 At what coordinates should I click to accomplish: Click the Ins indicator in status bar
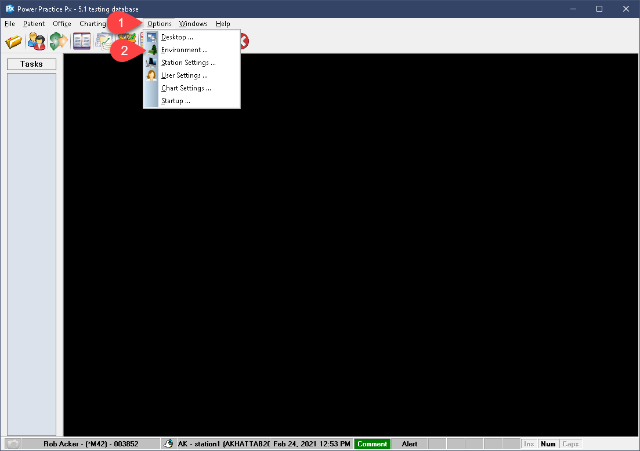pyautogui.click(x=529, y=443)
